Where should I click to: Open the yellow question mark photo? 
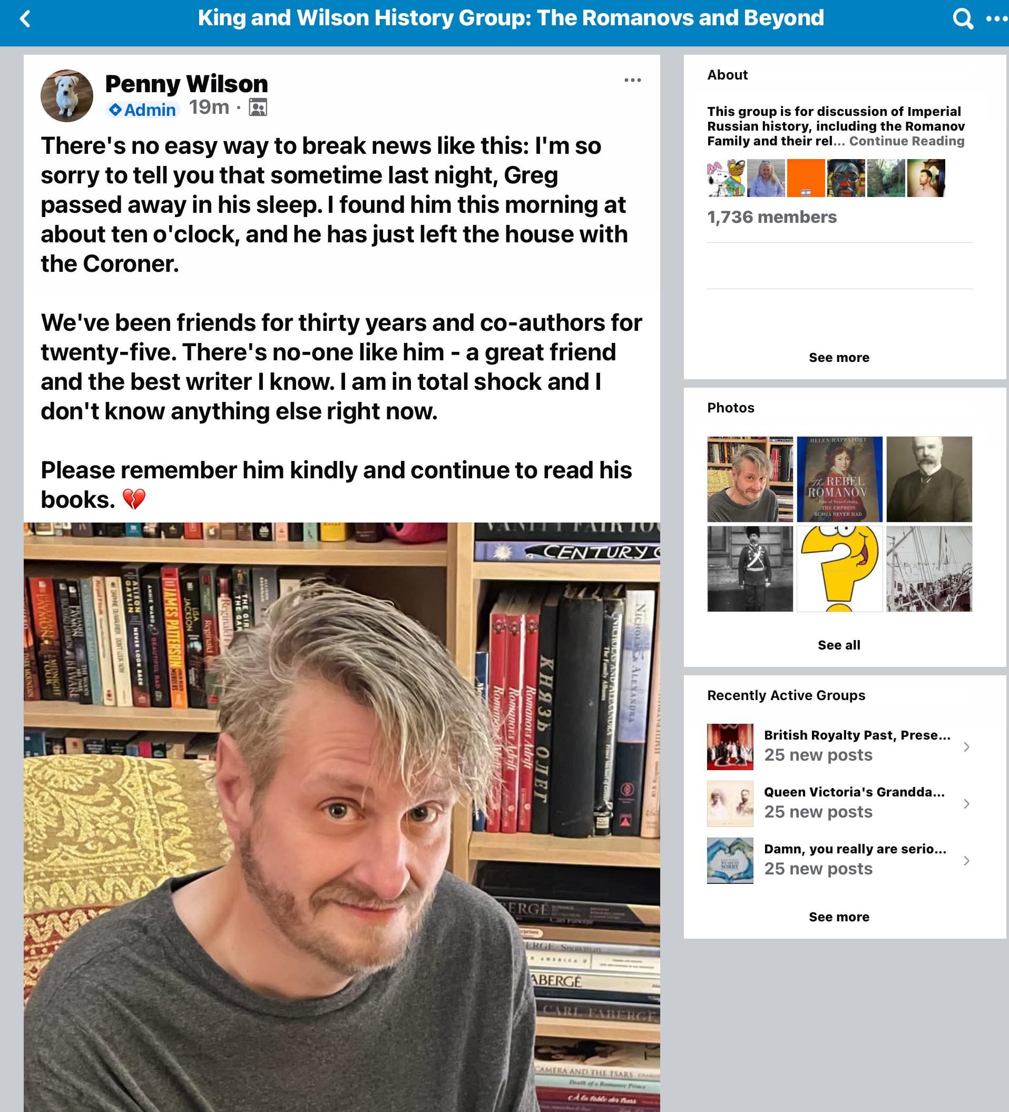tap(840, 569)
